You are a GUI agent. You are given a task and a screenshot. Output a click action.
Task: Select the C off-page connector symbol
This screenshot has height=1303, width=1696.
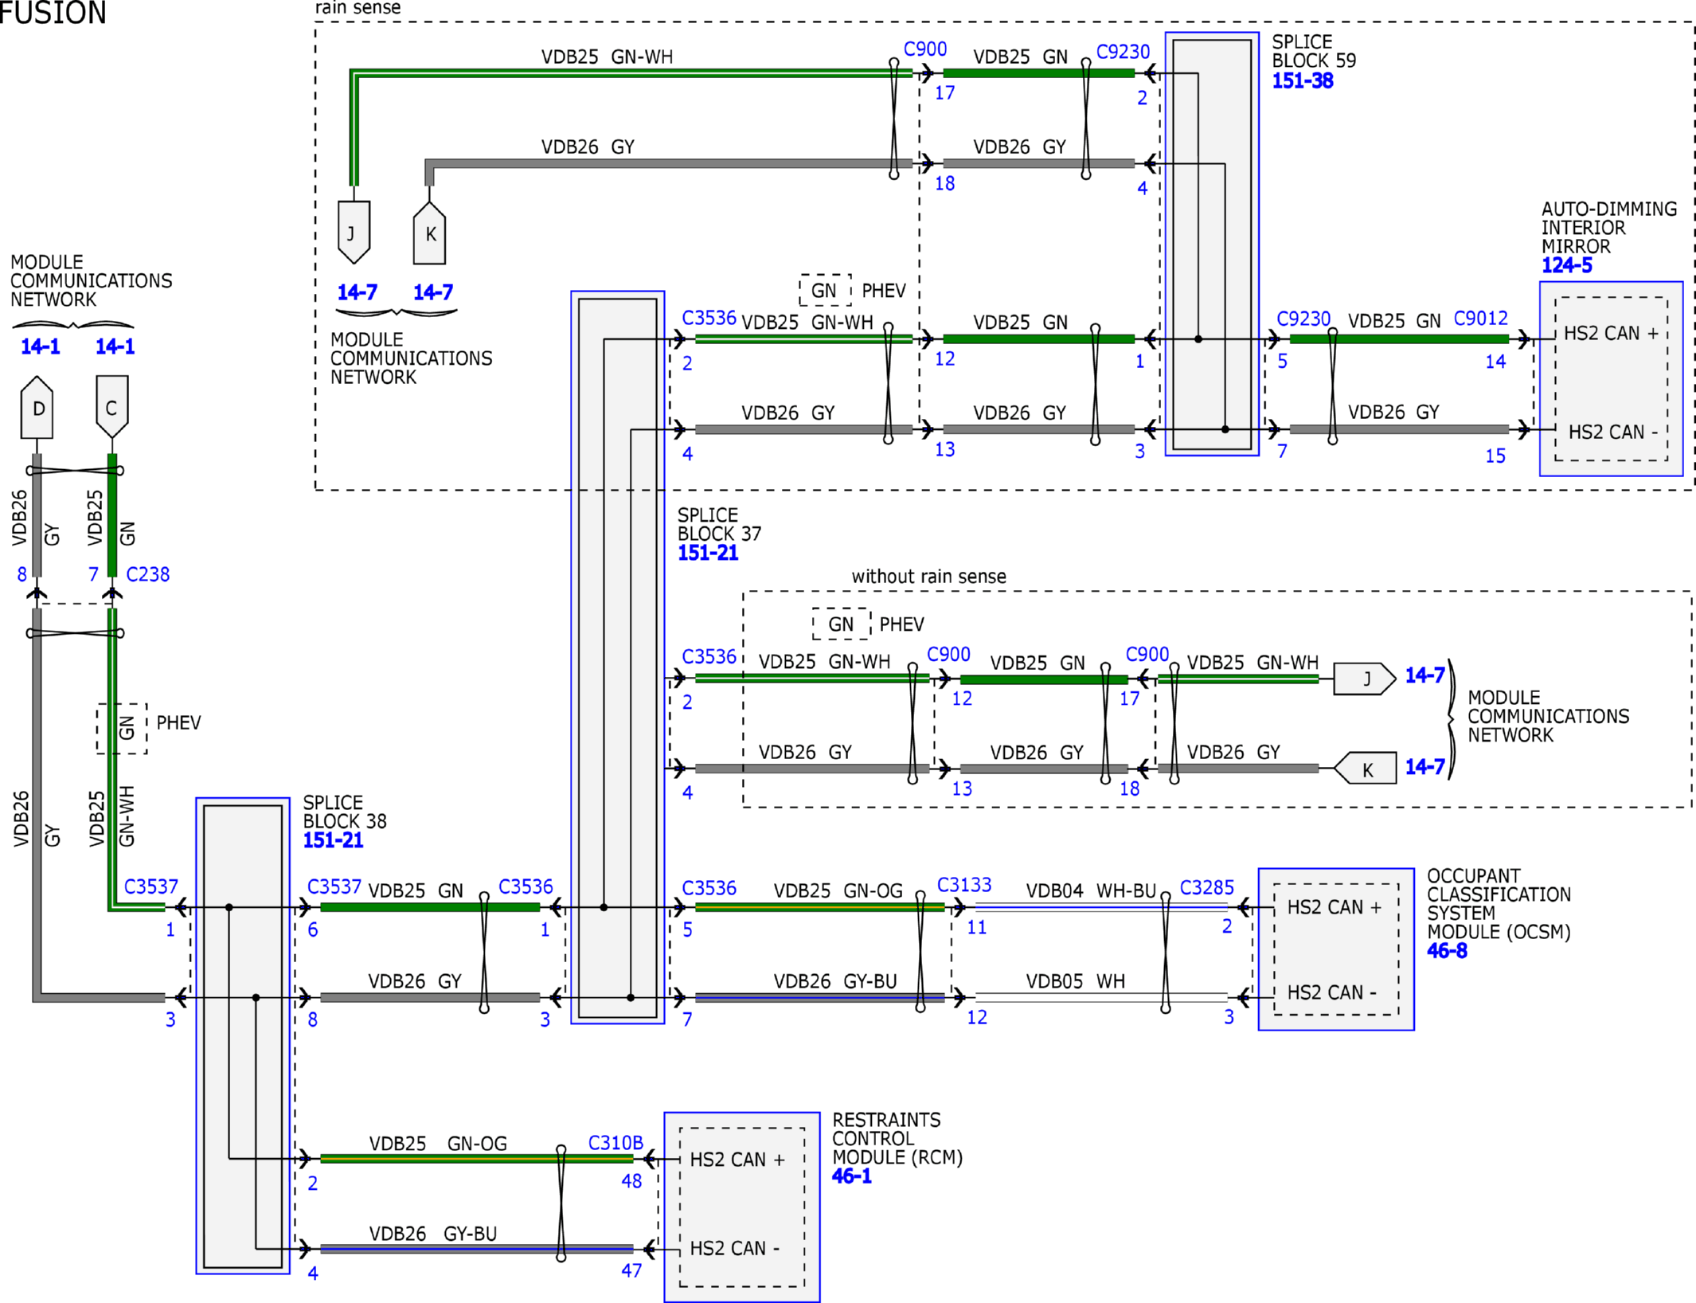pyautogui.click(x=111, y=407)
